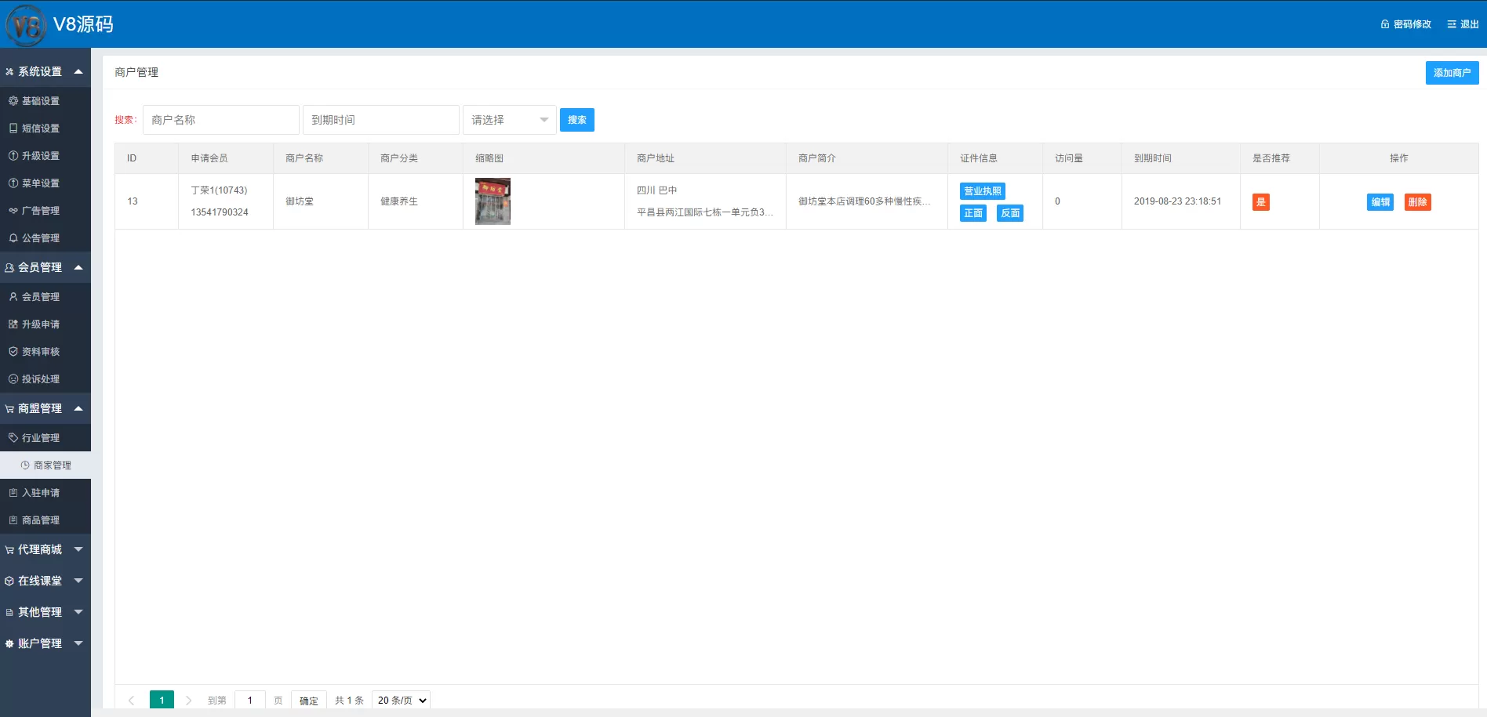This screenshot has height=717, width=1487.
Task: Open 行业管理 tag icon item
Action: [x=13, y=438]
